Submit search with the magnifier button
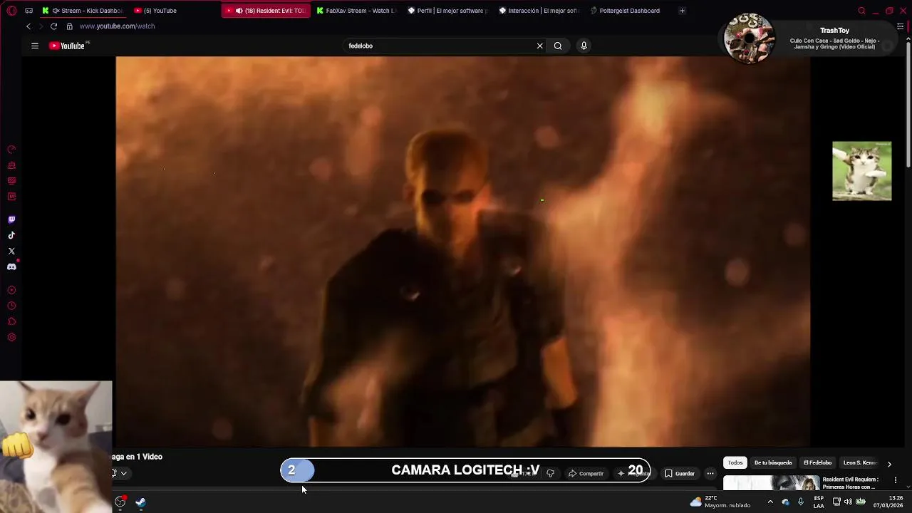This screenshot has height=513, width=912. pos(558,46)
